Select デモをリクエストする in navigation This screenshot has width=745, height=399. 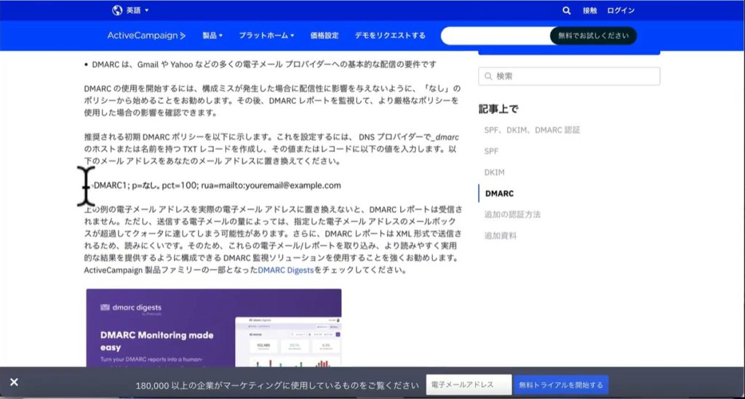(390, 36)
